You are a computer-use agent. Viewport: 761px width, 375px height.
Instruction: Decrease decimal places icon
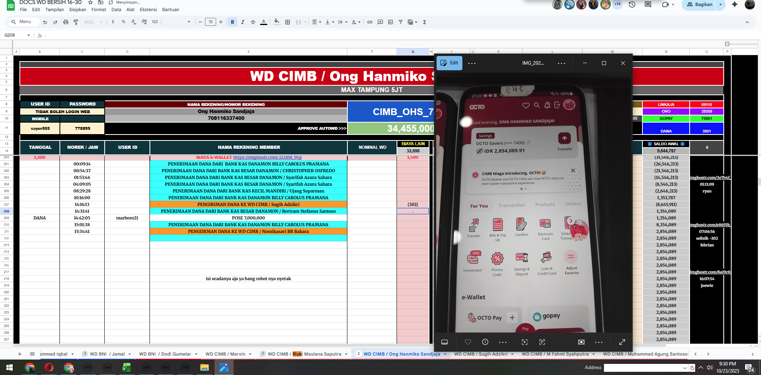tap(134, 22)
